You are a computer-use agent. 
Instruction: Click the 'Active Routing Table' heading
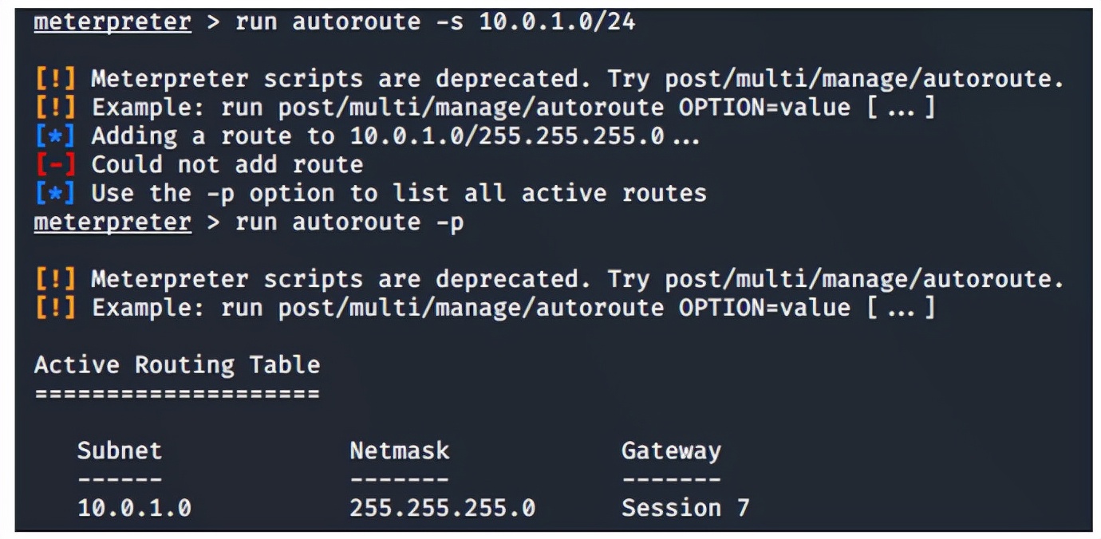pyautogui.click(x=177, y=365)
